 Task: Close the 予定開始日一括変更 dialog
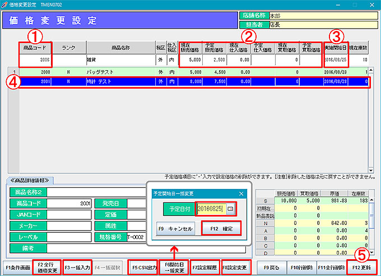click(241, 194)
